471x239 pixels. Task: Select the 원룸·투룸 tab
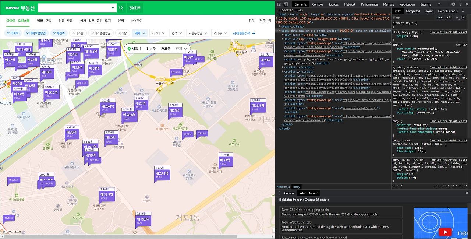(x=65, y=21)
